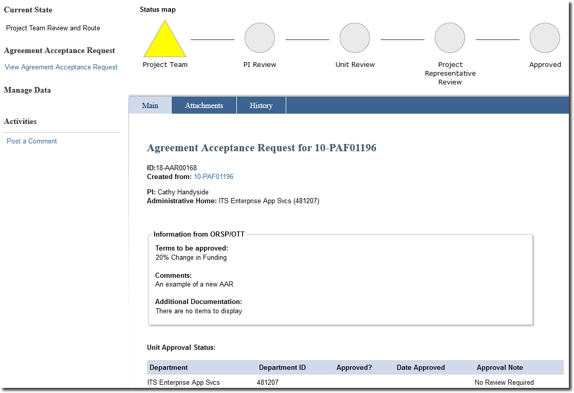
Task: Click the Comments label
Action: (x=174, y=275)
